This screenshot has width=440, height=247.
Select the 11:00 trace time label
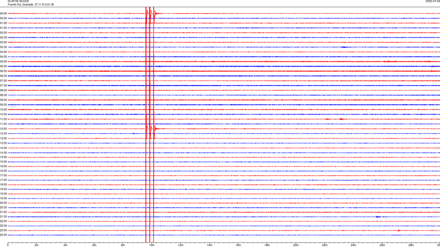point(3,119)
